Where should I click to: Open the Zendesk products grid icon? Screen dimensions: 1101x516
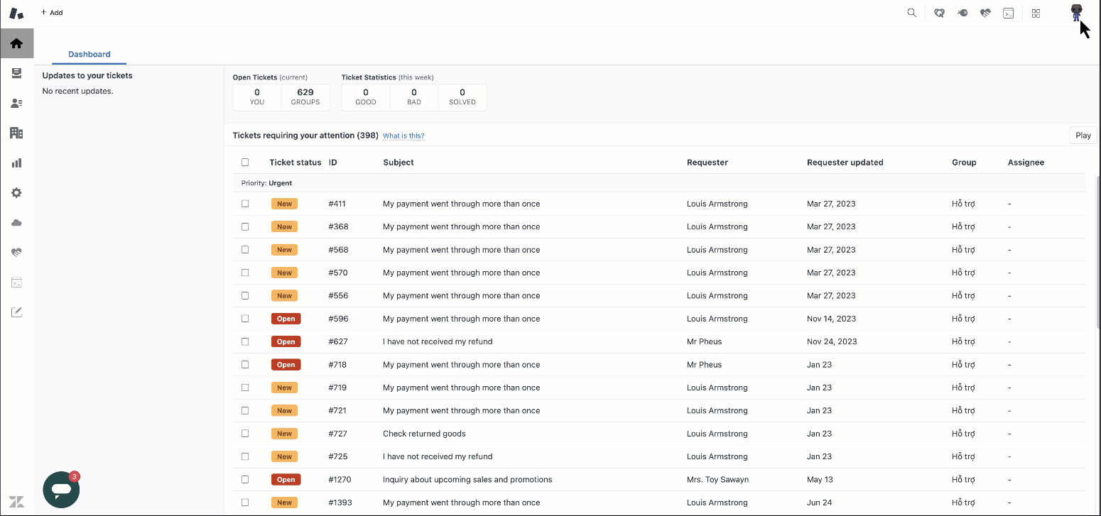point(1036,13)
